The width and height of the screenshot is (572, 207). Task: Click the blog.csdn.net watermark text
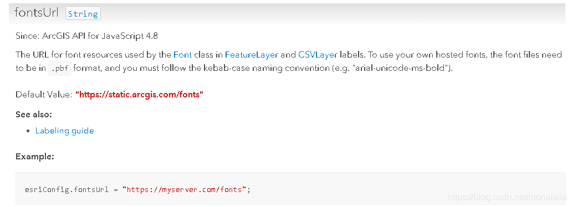pos(507,197)
